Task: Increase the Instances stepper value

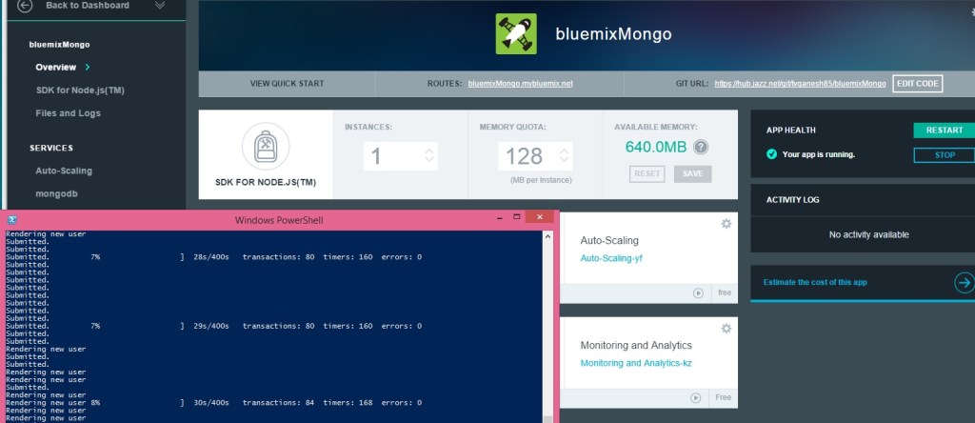Action: point(429,150)
